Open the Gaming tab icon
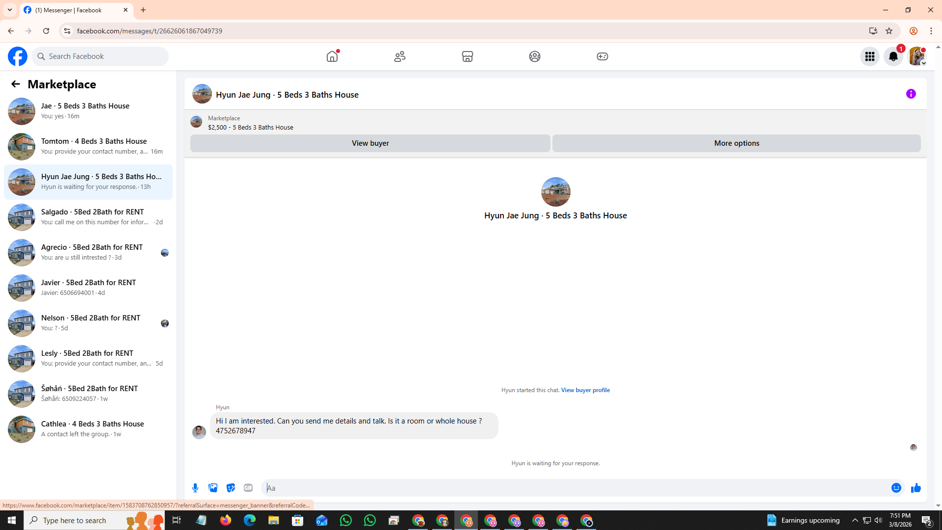 click(x=602, y=56)
